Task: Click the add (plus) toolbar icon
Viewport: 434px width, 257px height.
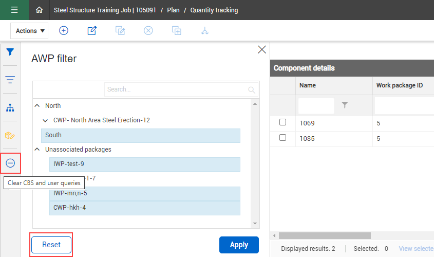Action: pyautogui.click(x=64, y=30)
